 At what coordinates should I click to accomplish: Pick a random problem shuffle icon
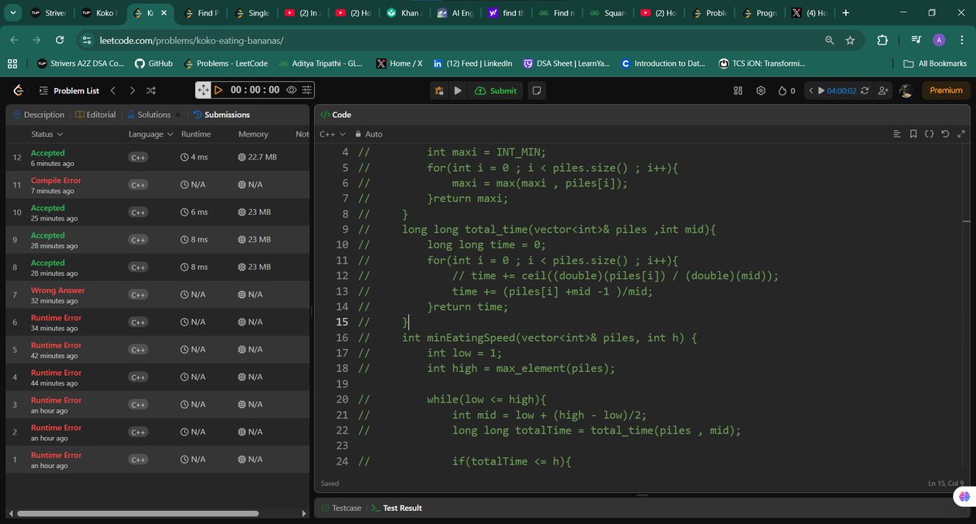[151, 90]
